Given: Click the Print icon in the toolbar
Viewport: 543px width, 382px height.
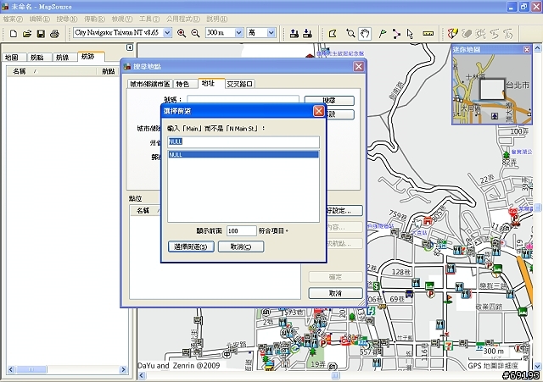Looking at the screenshot, I should click(54, 34).
